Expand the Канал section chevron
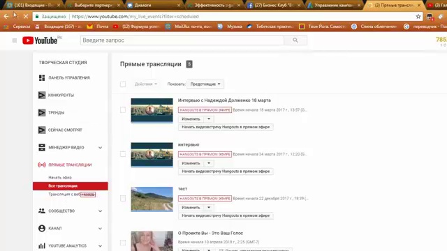This screenshot has width=447, height=251. [x=100, y=229]
